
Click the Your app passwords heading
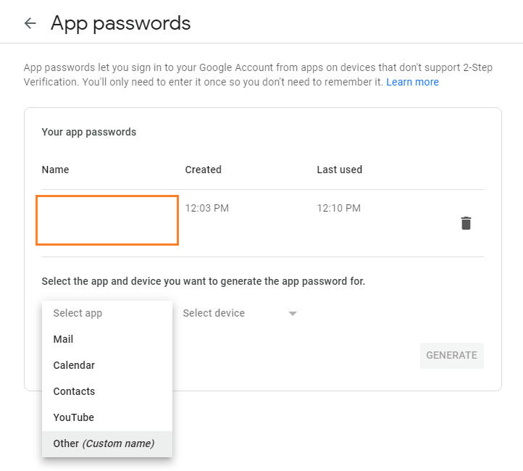88,132
